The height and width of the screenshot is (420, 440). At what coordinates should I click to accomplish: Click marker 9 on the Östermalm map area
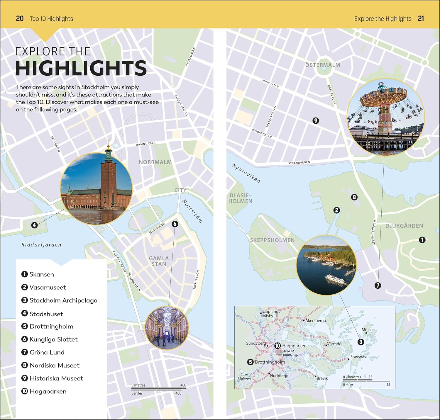click(x=316, y=120)
